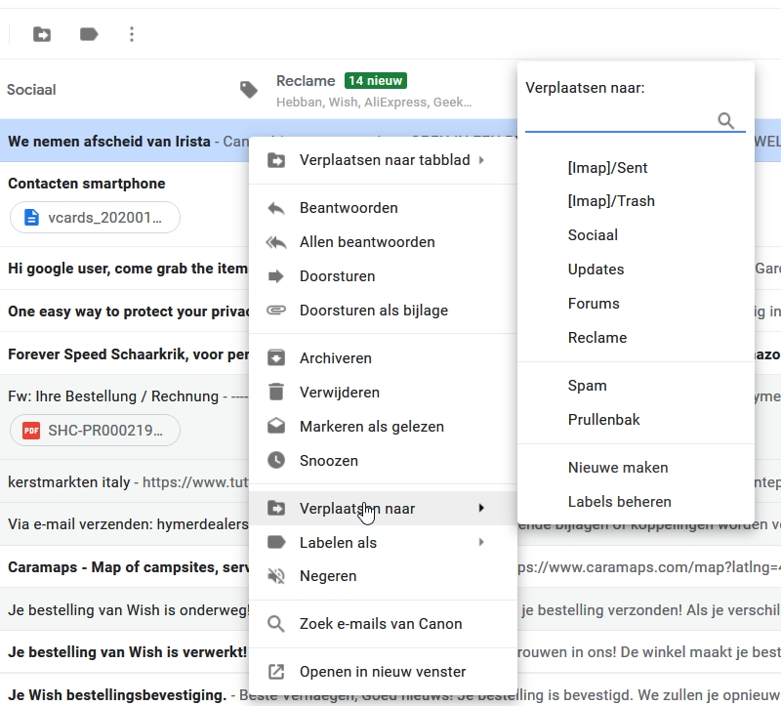781x706 pixels.
Task: Click the Negeren mute icon
Action: [x=276, y=576]
